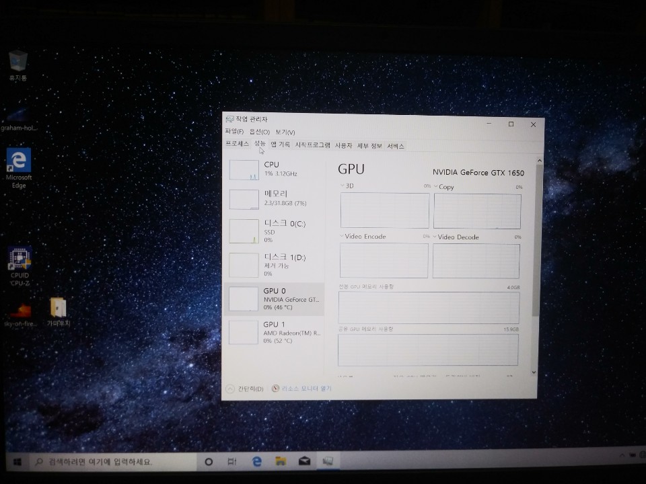Screen dimensions: 646x484
Task: Collapse view with 간단히(D) button
Action: [x=245, y=389]
